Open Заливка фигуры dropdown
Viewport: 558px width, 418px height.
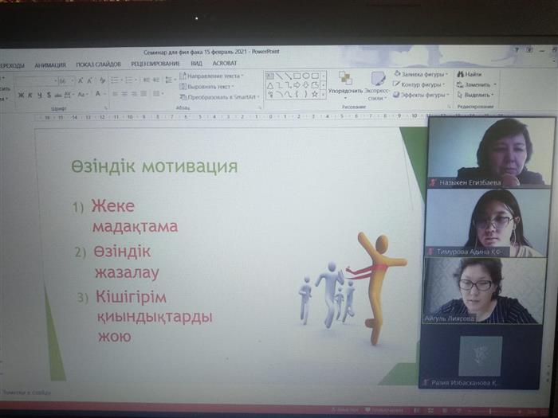[x=422, y=74]
